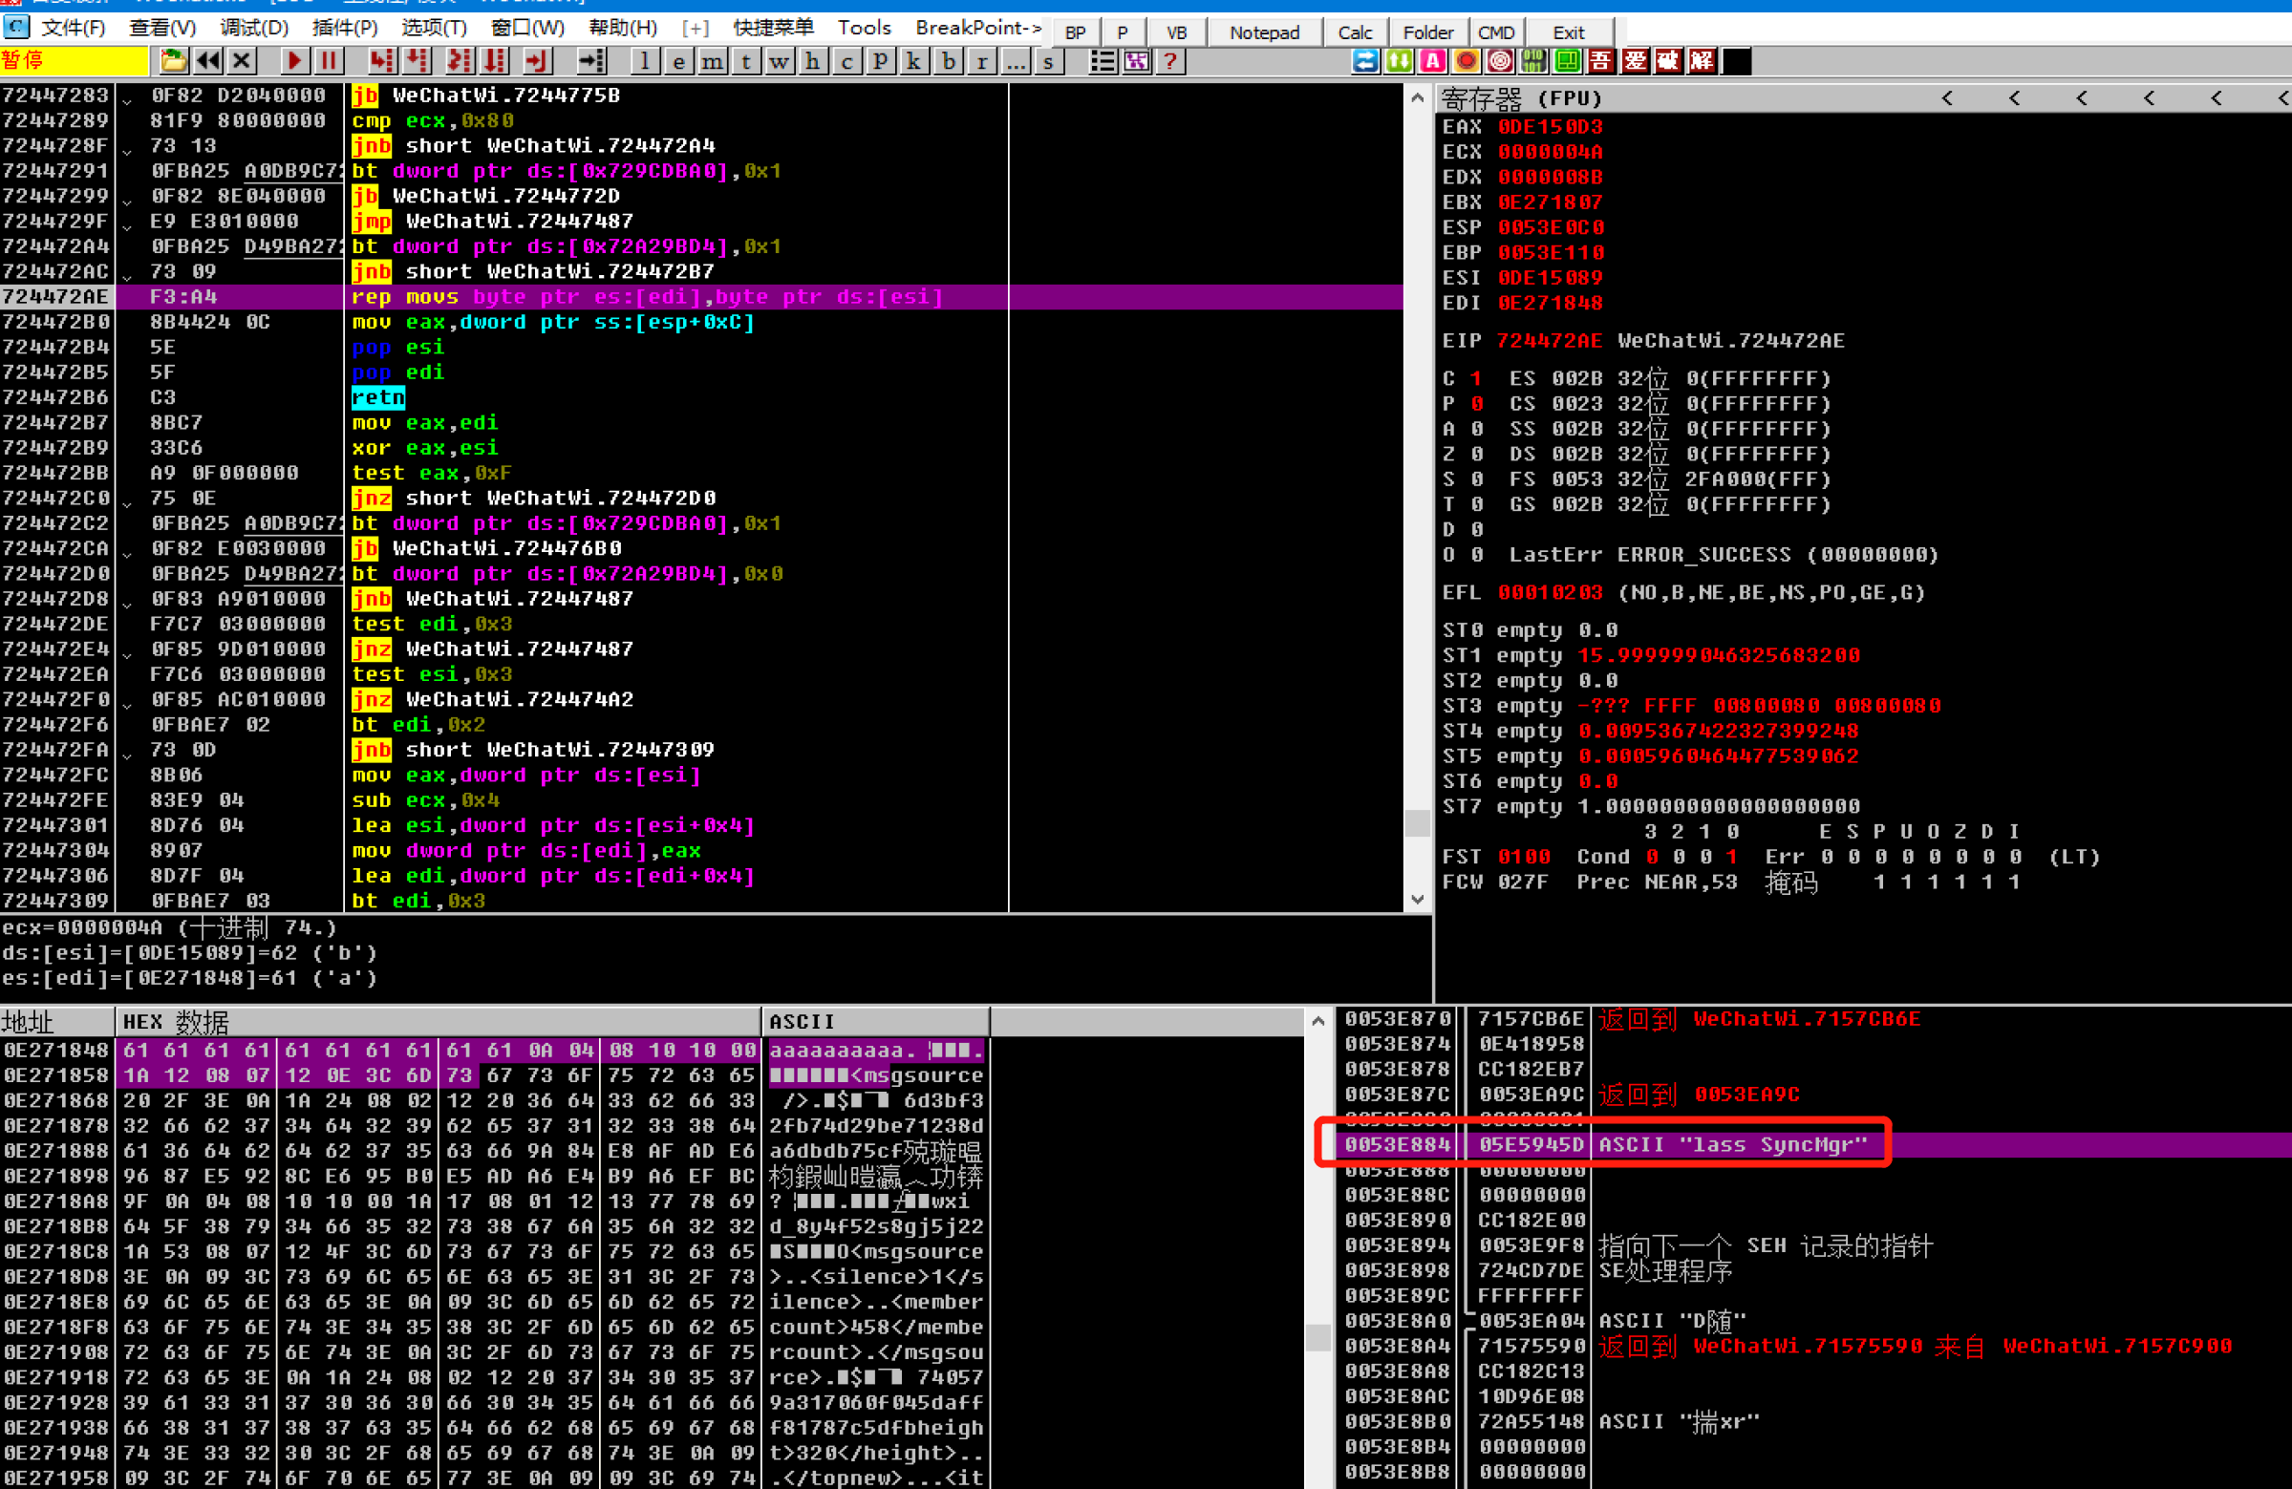The height and width of the screenshot is (1489, 2292).
Task: Click the pink A plugin icon
Action: 1433,60
